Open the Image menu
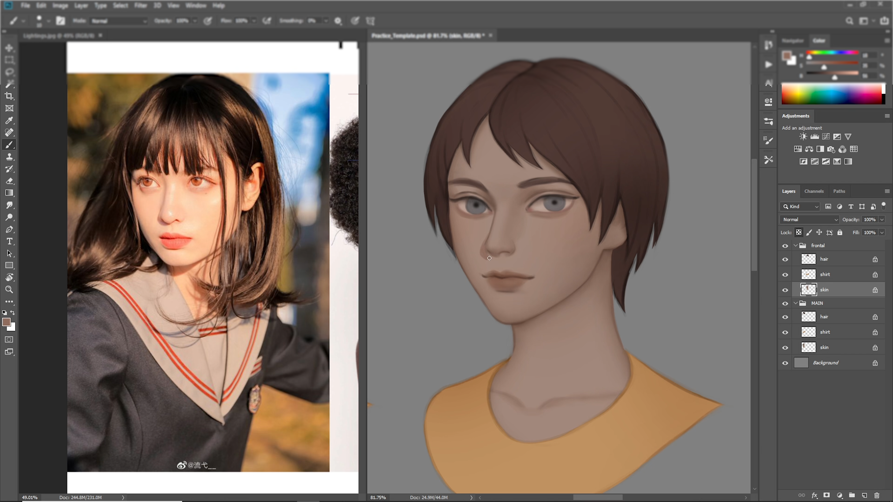This screenshot has height=502, width=893. pos(60,6)
